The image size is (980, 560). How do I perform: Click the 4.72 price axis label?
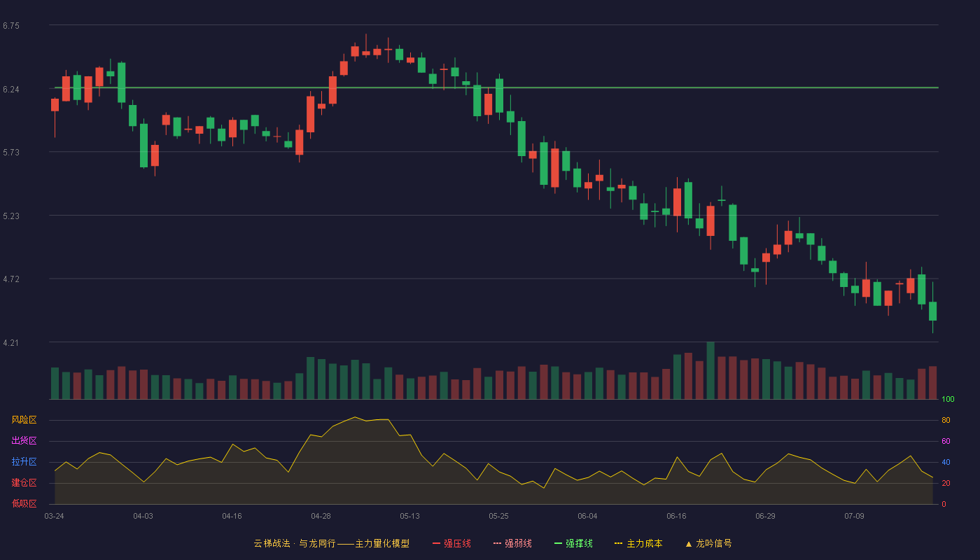click(x=11, y=279)
